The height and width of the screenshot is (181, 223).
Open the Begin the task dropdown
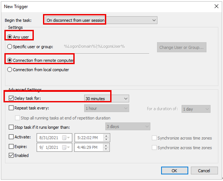point(101,20)
